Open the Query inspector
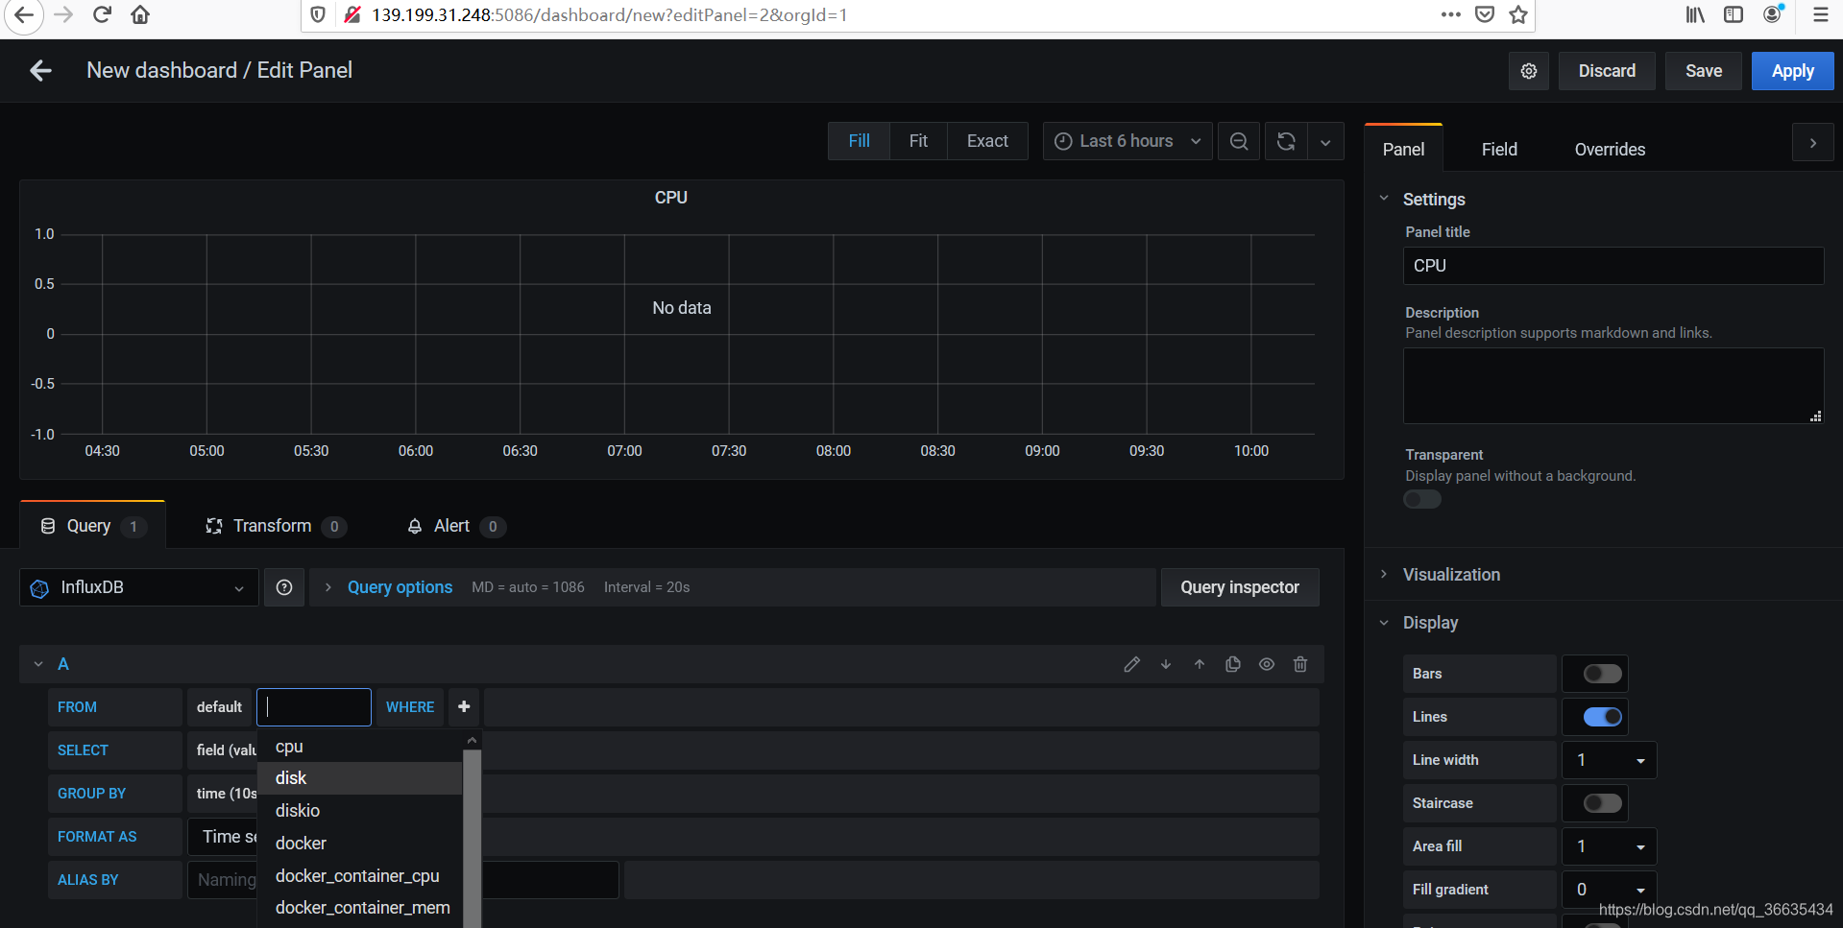 click(1240, 587)
